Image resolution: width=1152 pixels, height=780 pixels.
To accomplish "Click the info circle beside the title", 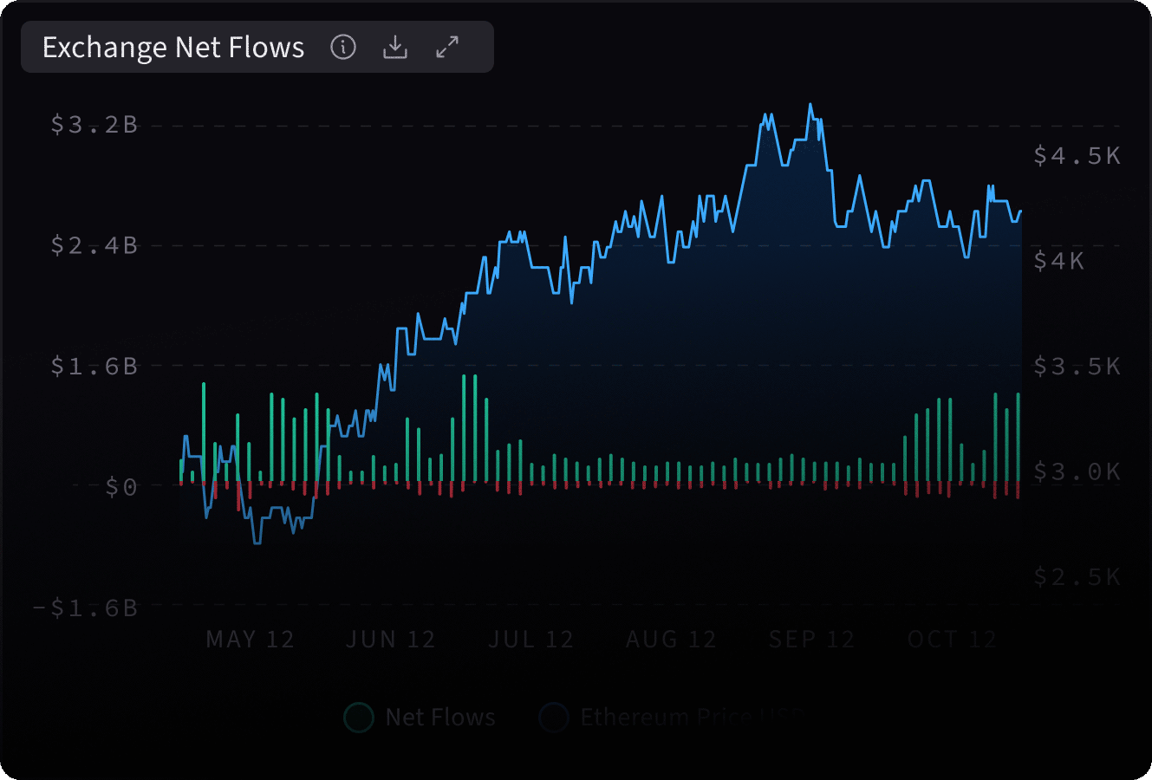I will [x=343, y=48].
